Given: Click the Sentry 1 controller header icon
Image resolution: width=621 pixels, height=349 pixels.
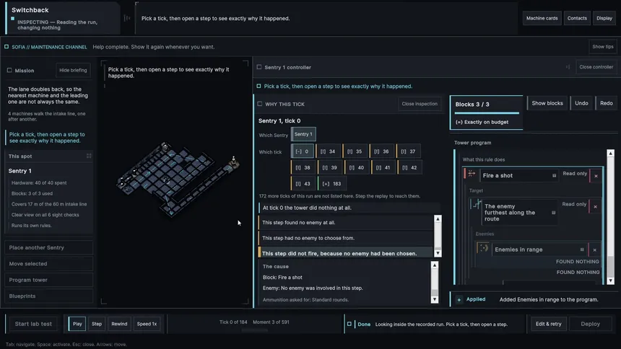Looking at the screenshot, I should pyautogui.click(x=259, y=67).
